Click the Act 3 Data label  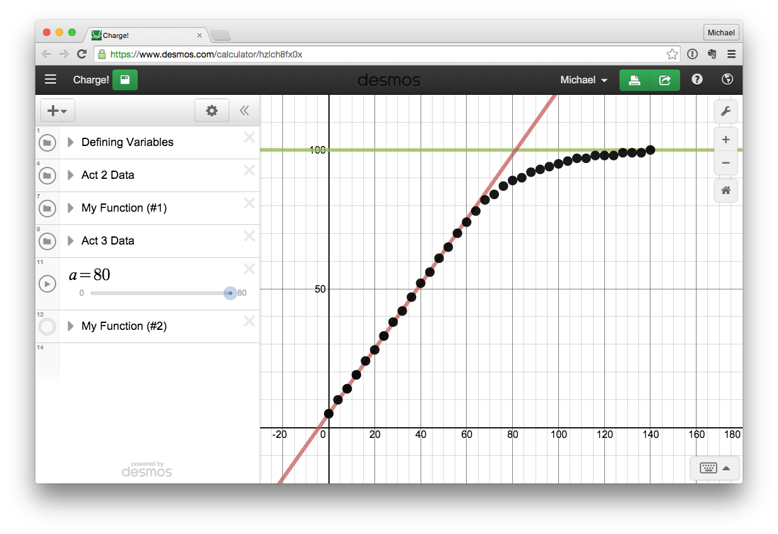(x=108, y=241)
